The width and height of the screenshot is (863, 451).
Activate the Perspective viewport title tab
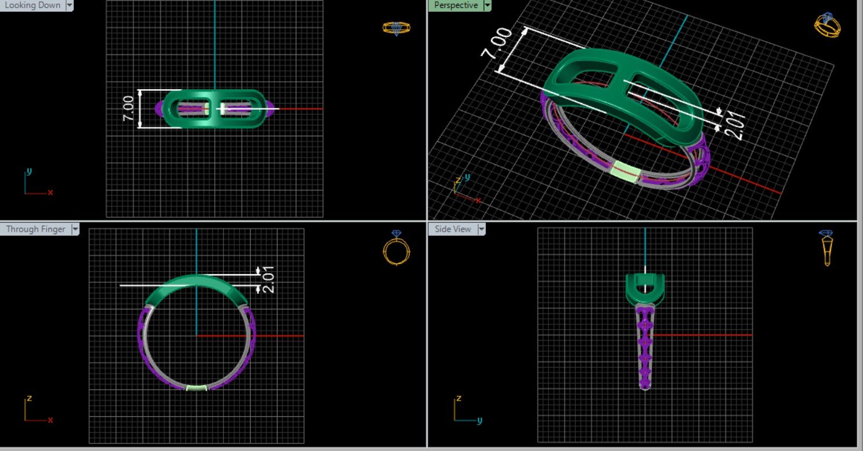(456, 5)
